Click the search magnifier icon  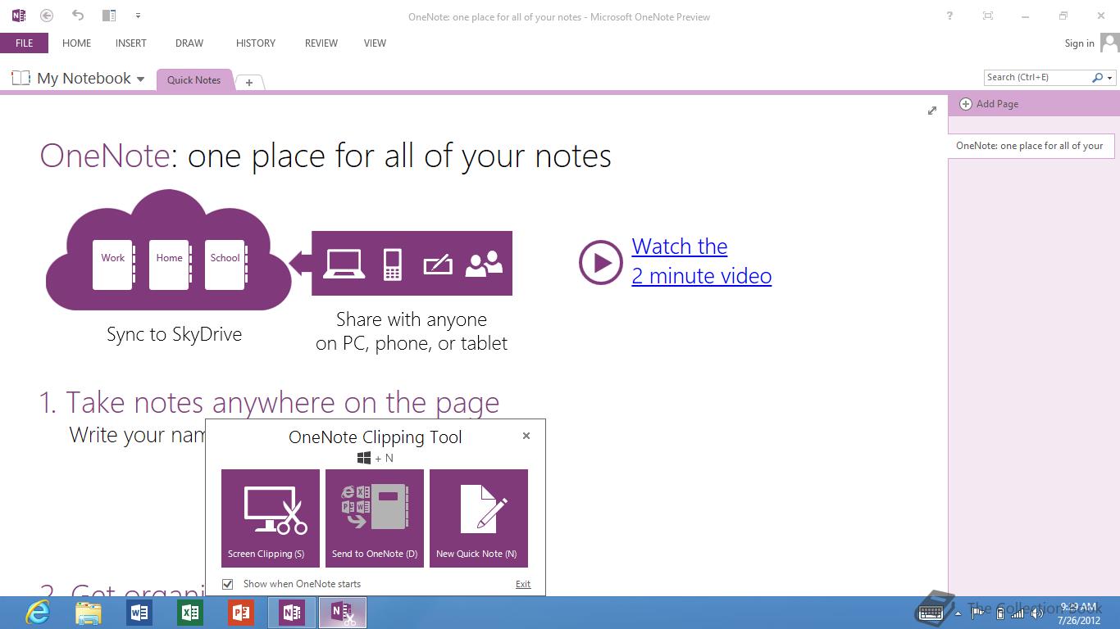click(1097, 78)
